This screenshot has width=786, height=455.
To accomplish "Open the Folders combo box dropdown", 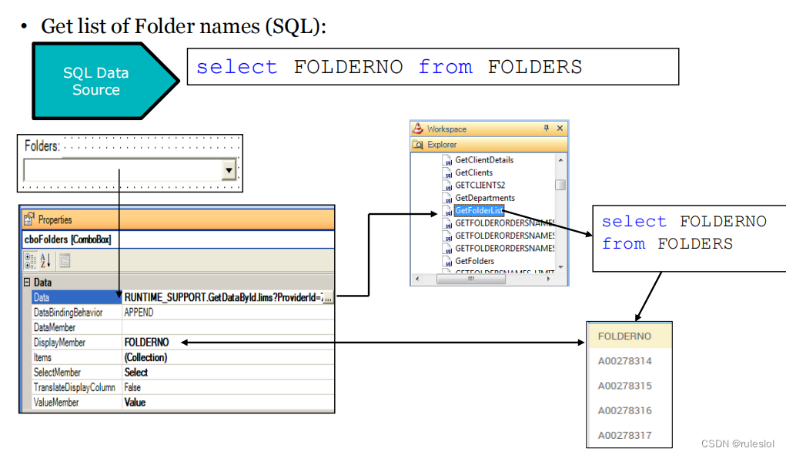I will 229,169.
